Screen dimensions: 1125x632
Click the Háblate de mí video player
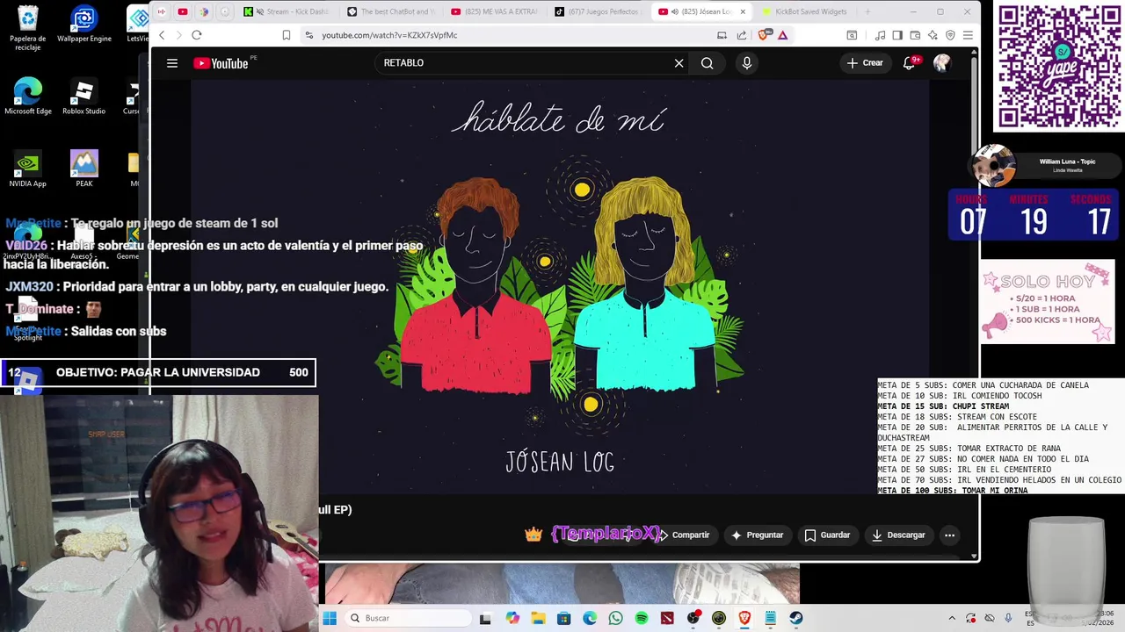(560, 288)
